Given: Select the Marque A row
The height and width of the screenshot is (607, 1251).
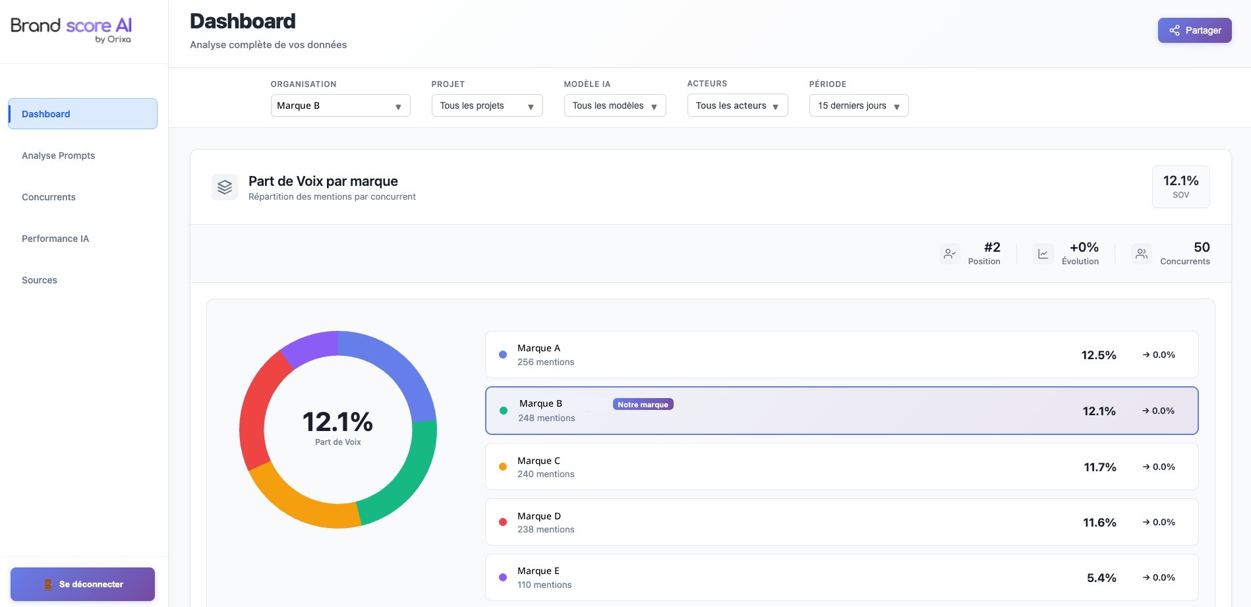Looking at the screenshot, I should click(842, 355).
